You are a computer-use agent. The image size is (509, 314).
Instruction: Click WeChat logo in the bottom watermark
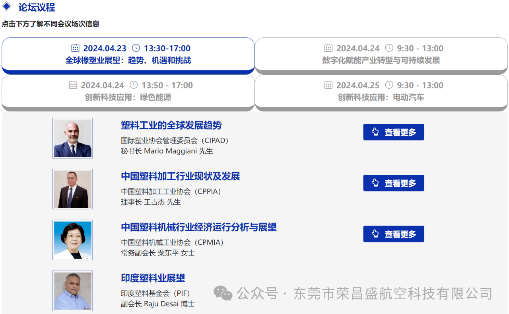click(x=223, y=294)
